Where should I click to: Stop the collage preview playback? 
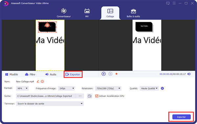(110, 74)
